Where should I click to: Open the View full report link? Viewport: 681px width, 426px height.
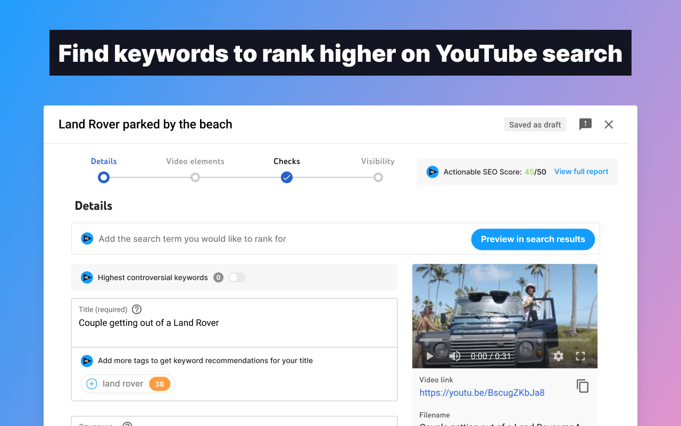(581, 171)
